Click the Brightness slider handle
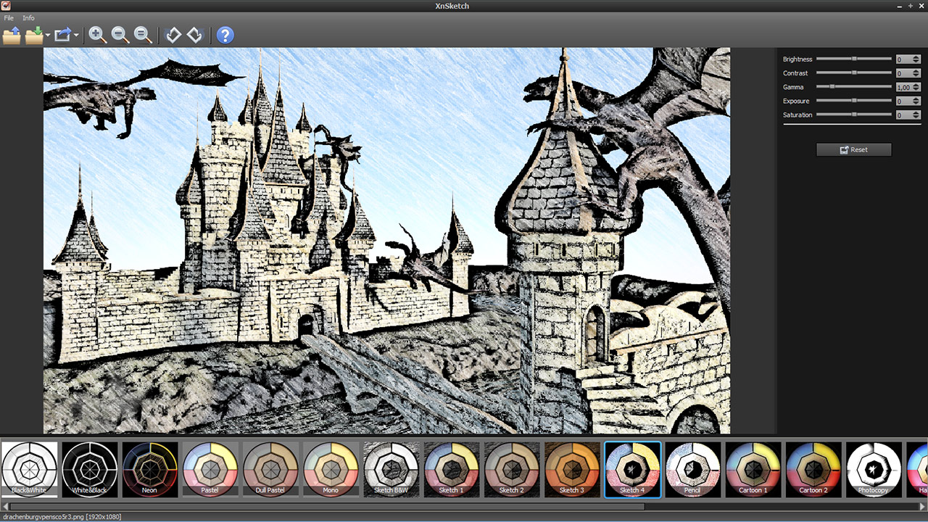928x522 pixels. click(x=854, y=59)
